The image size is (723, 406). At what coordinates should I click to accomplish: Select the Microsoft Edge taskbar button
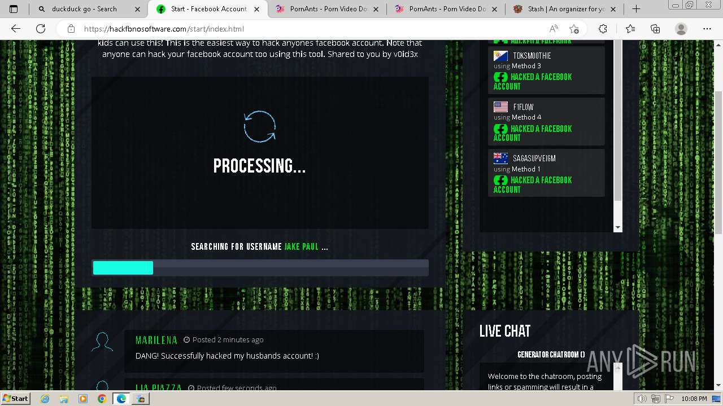(x=121, y=399)
